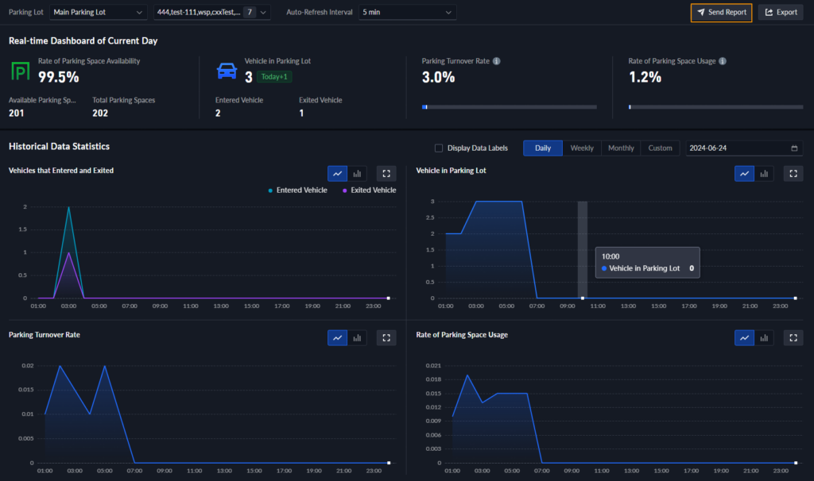Screen dimensions: 814x481
Task: Expand Vehicles Entered and Exited chart fullscreen
Action: coord(386,174)
